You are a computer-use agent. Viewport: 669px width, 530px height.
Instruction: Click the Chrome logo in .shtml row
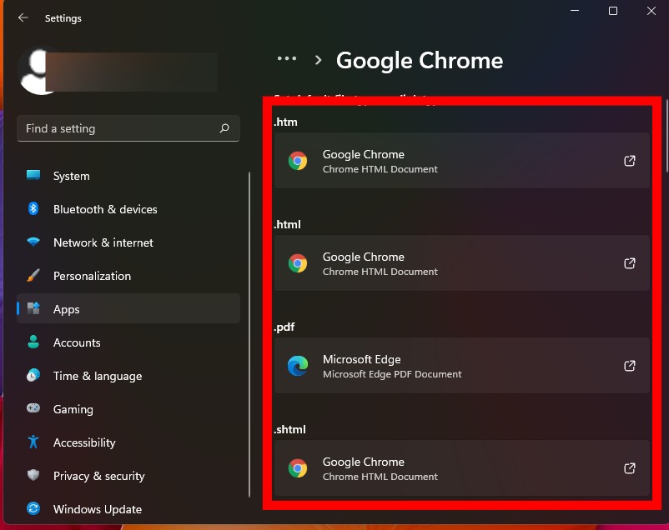click(x=298, y=468)
